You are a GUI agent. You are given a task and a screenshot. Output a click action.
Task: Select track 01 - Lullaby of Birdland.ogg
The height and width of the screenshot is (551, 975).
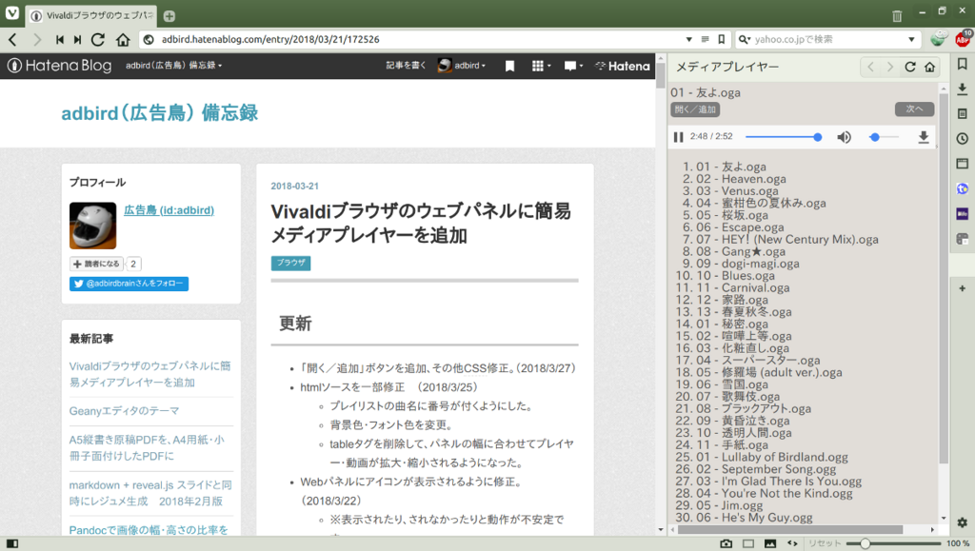point(771,457)
